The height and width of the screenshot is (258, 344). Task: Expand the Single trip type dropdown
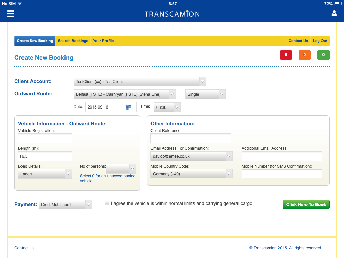click(x=205, y=94)
